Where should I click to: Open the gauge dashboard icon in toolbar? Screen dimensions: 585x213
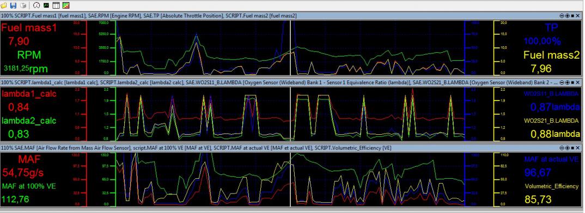36,5
